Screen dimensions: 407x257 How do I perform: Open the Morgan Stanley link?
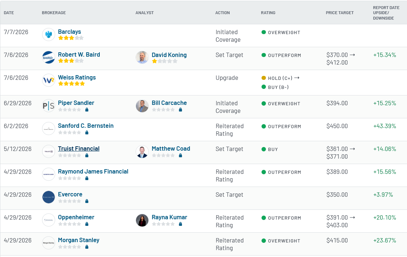[x=79, y=240]
